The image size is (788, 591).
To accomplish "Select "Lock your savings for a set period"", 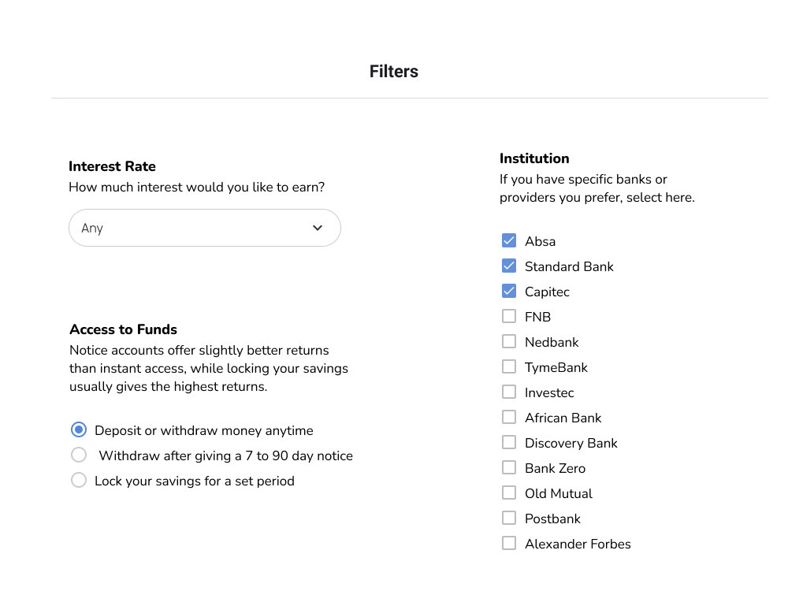I will (79, 480).
